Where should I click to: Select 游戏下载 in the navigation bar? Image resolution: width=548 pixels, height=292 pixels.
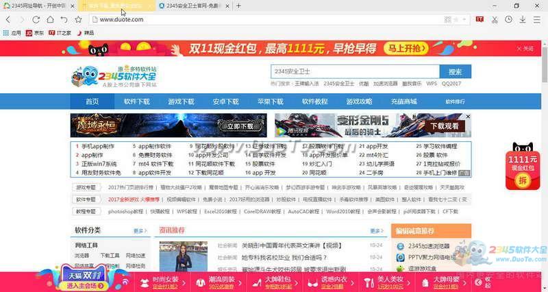tap(181, 101)
